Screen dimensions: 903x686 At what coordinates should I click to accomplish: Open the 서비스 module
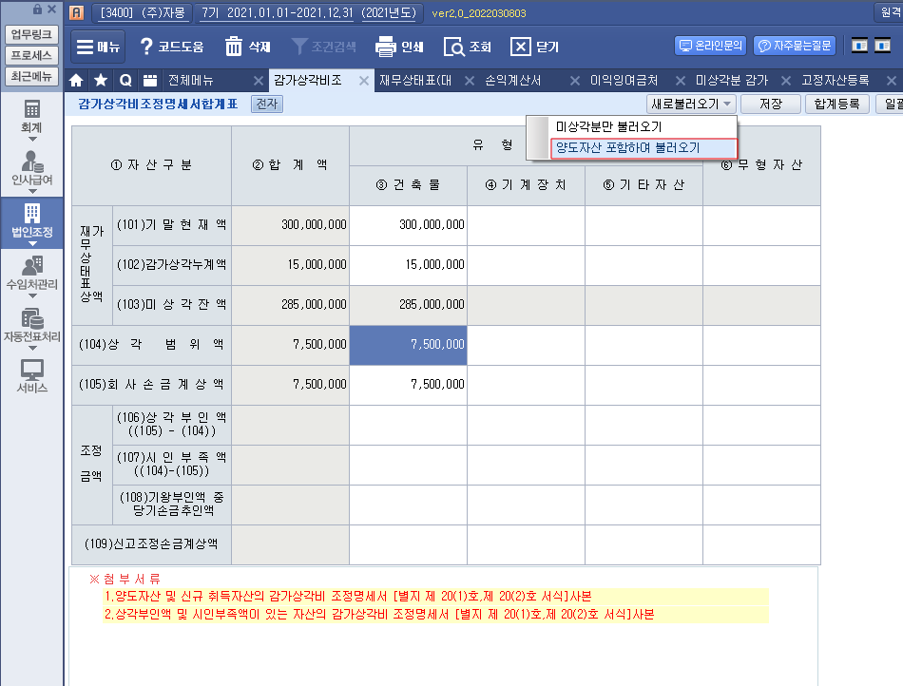(x=31, y=376)
